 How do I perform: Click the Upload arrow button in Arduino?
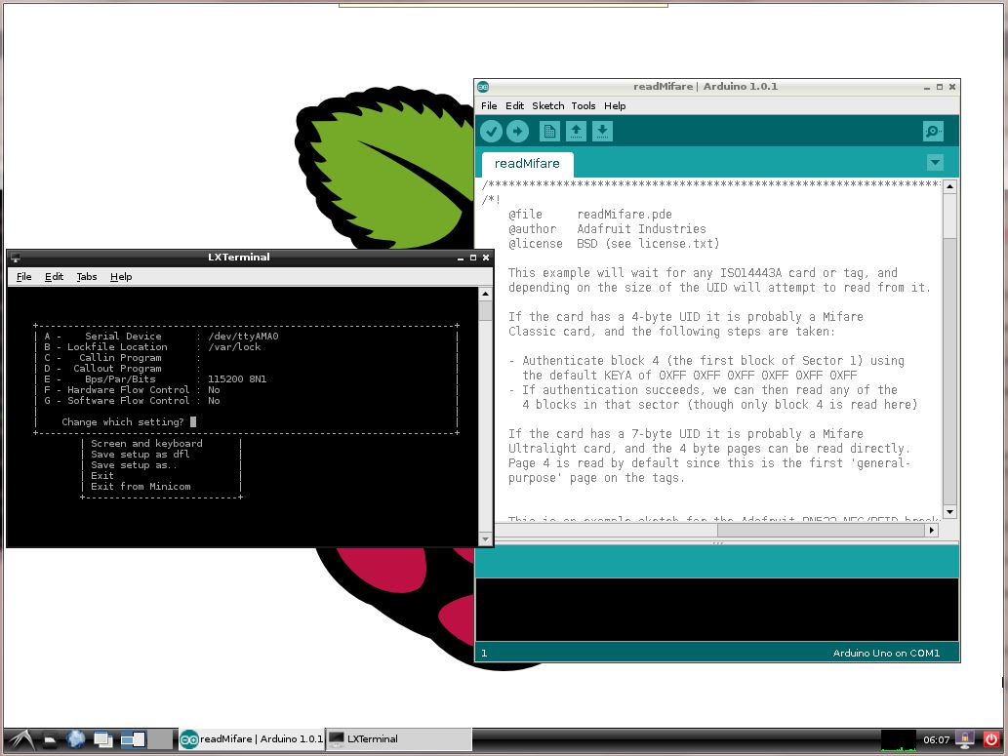(517, 131)
